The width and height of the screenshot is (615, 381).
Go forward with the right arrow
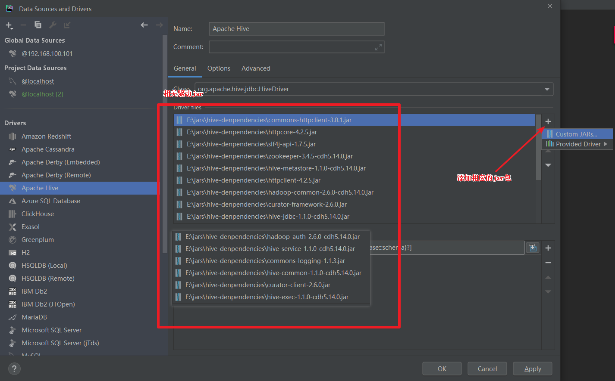(159, 25)
